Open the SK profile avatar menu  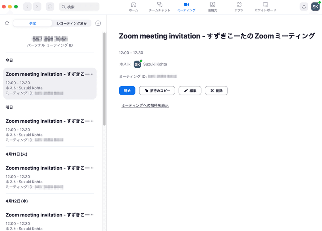[x=316, y=7]
